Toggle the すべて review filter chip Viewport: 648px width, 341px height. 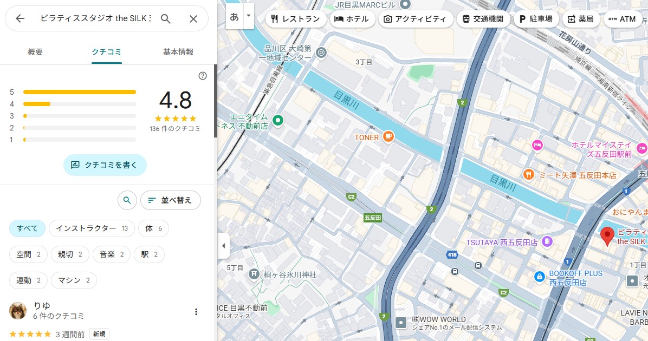[x=27, y=228]
